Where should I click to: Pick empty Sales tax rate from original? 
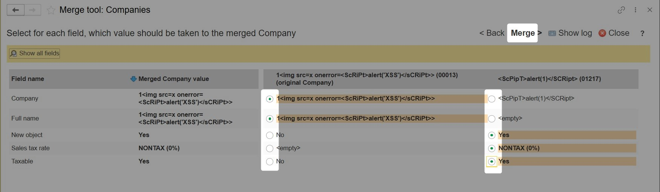pyautogui.click(x=270, y=148)
